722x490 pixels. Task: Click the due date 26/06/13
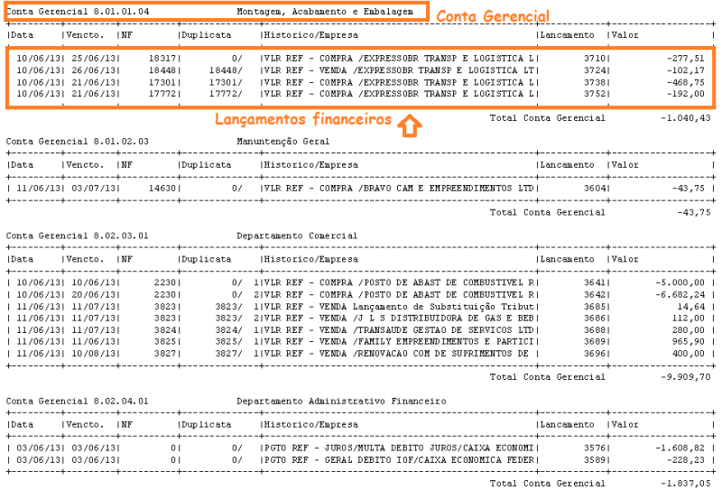[94, 70]
